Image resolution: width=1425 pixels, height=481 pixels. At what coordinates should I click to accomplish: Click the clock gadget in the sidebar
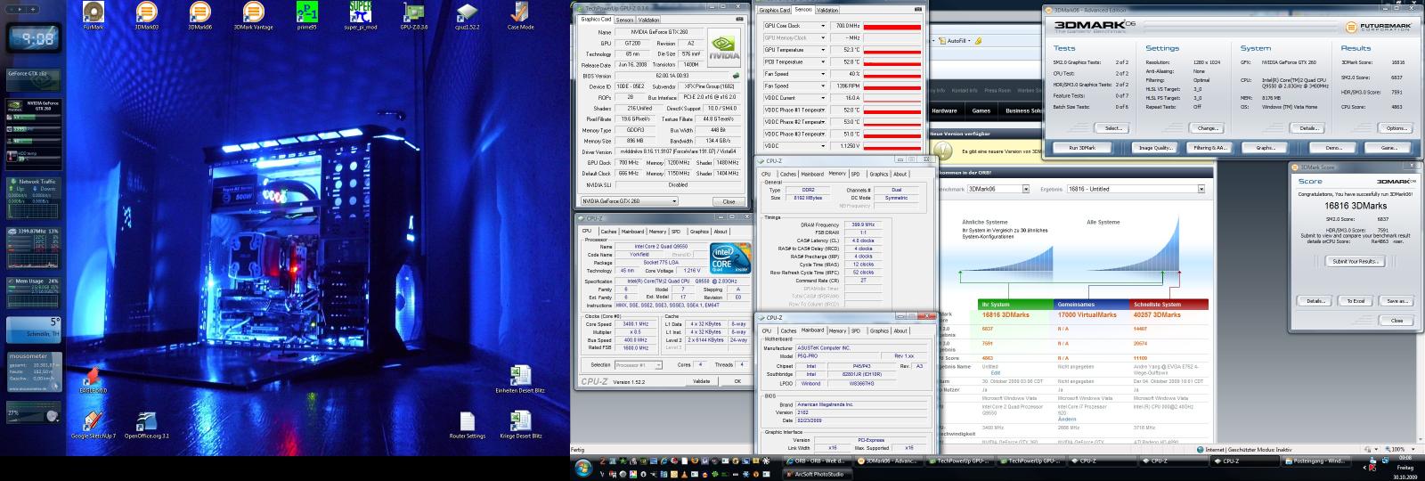pyautogui.click(x=33, y=38)
